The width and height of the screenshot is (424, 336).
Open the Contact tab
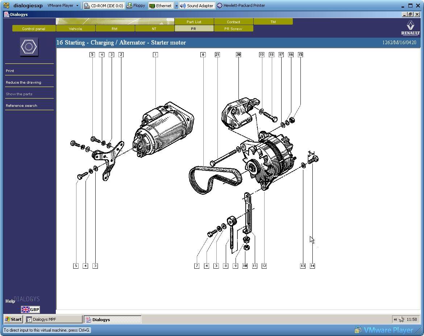click(x=233, y=22)
